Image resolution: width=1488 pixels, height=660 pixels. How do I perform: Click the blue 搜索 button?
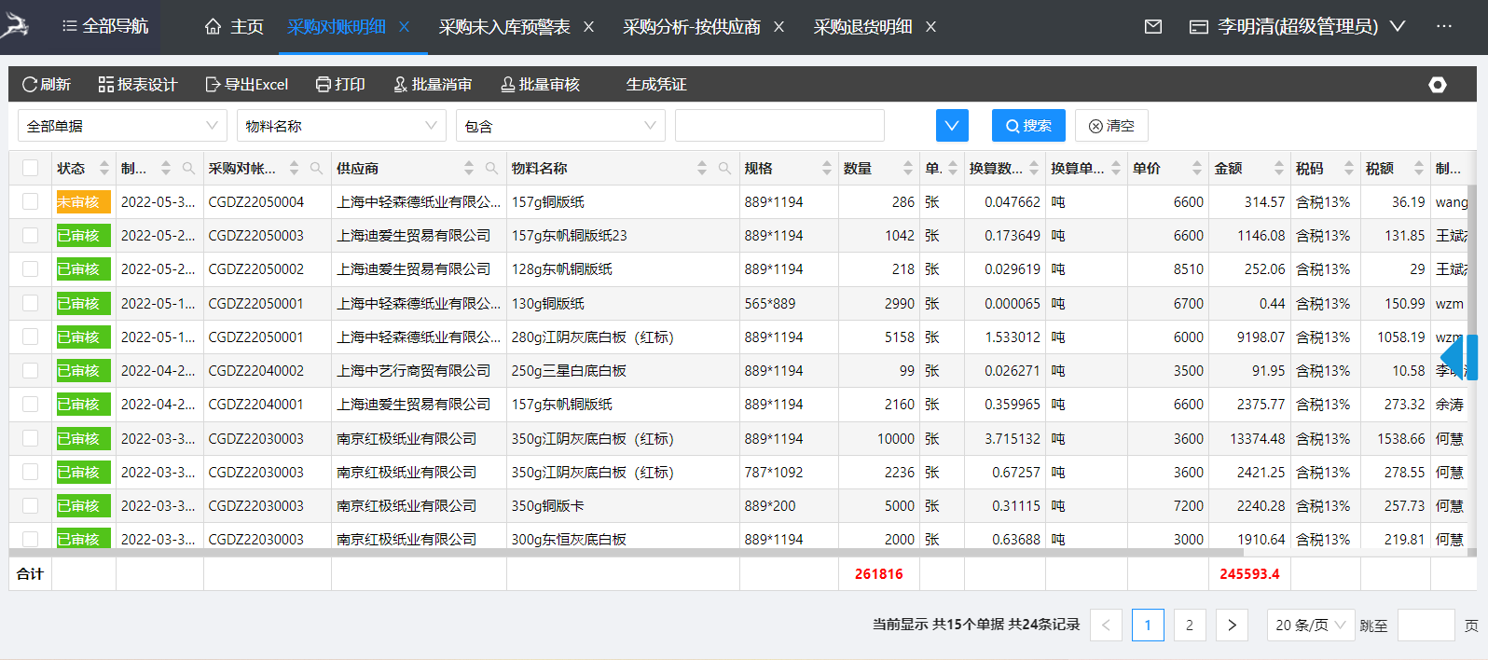[x=1028, y=126]
